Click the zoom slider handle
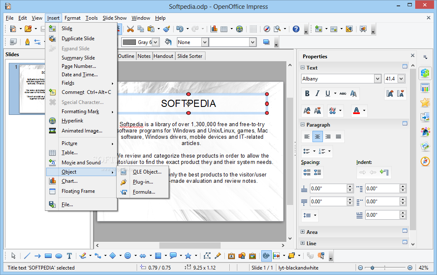Screen dimensions: 437x275 coord(372,268)
